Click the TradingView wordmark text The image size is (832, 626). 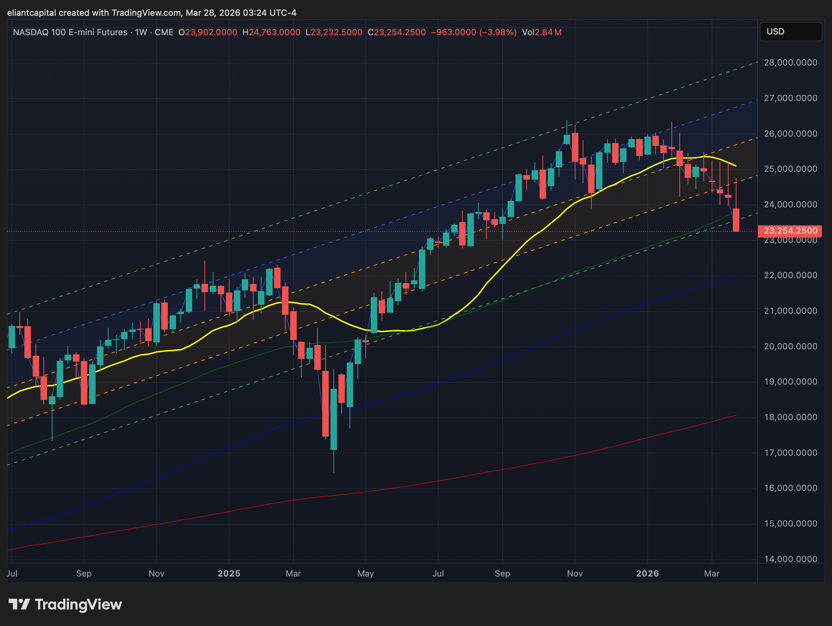click(x=78, y=604)
